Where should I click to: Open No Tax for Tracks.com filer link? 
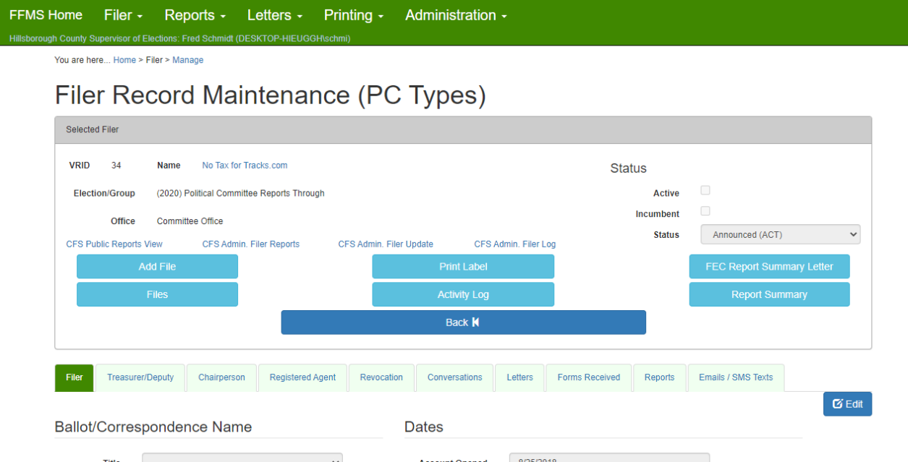point(245,166)
